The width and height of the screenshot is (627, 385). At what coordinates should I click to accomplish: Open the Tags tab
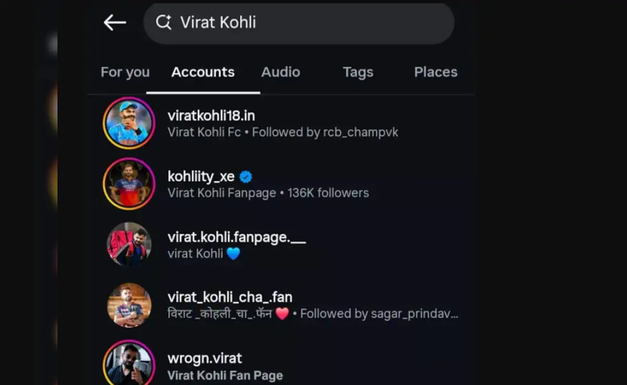[x=358, y=72]
